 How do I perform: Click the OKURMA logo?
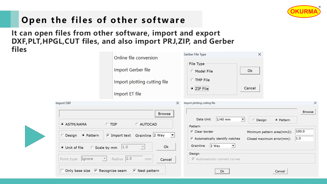coord(304,11)
